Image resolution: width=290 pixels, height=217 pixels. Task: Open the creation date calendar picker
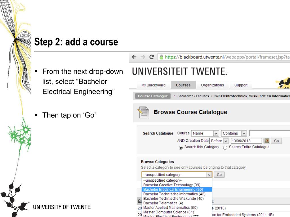coord(266,141)
